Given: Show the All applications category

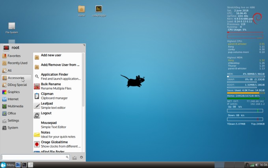Looking at the screenshot, I should [x=17, y=71].
